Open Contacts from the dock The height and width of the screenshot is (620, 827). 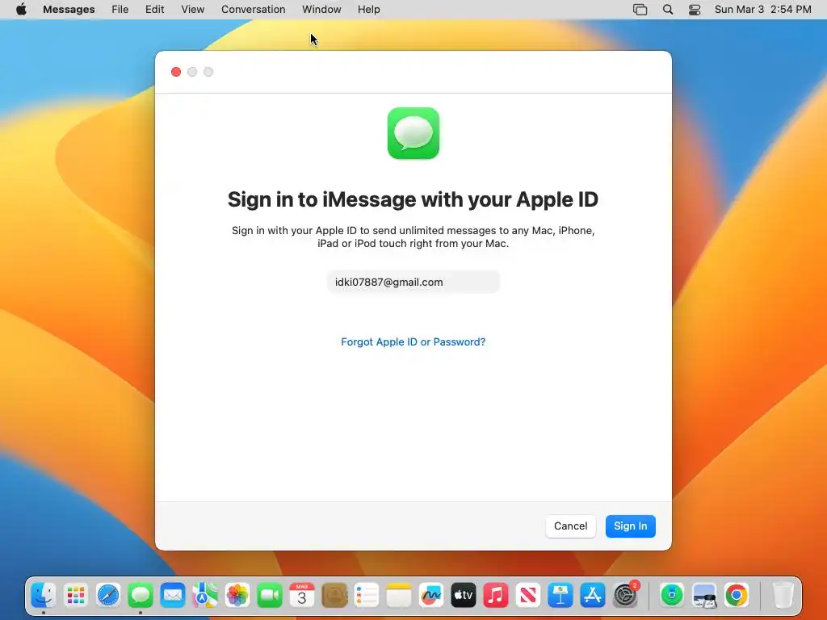[334, 595]
